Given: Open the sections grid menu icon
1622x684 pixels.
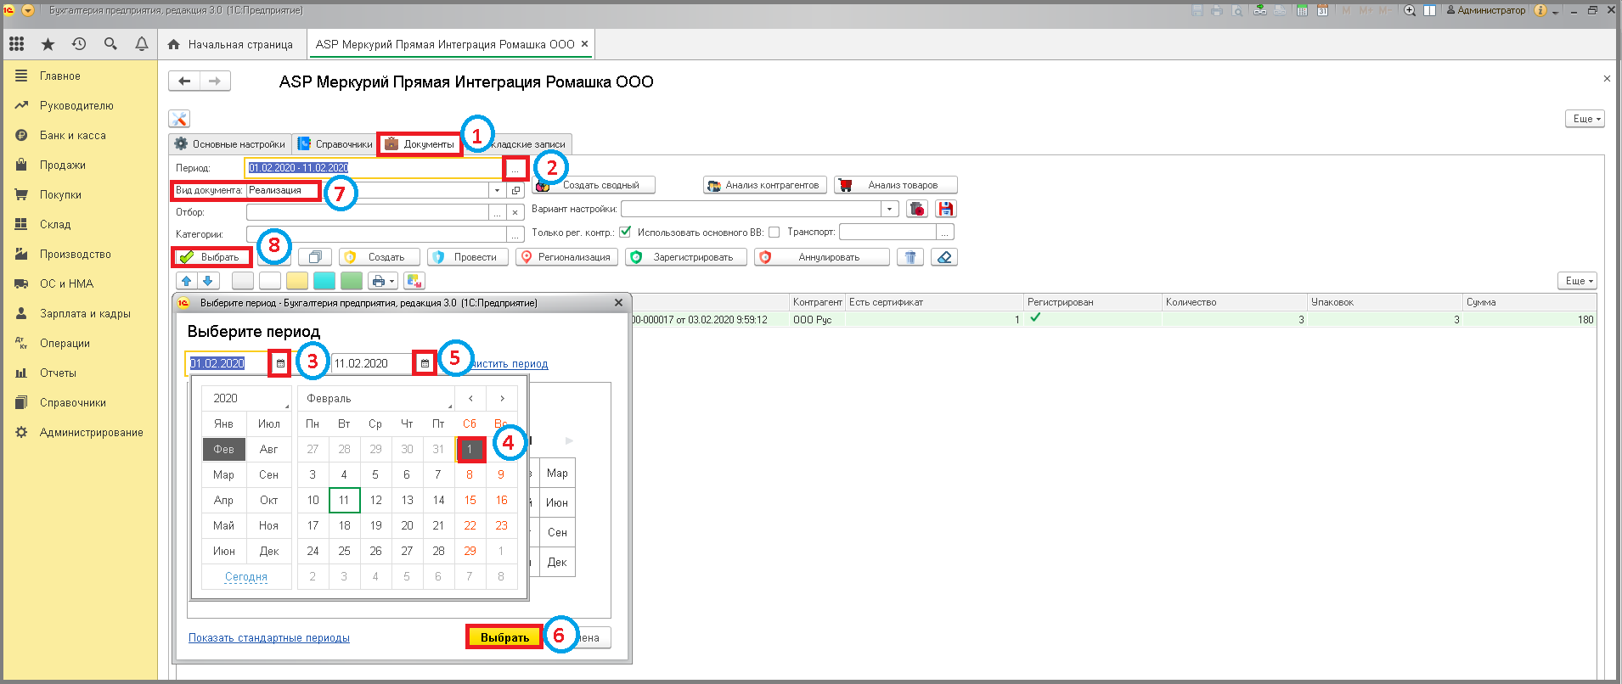Looking at the screenshot, I should 16,44.
